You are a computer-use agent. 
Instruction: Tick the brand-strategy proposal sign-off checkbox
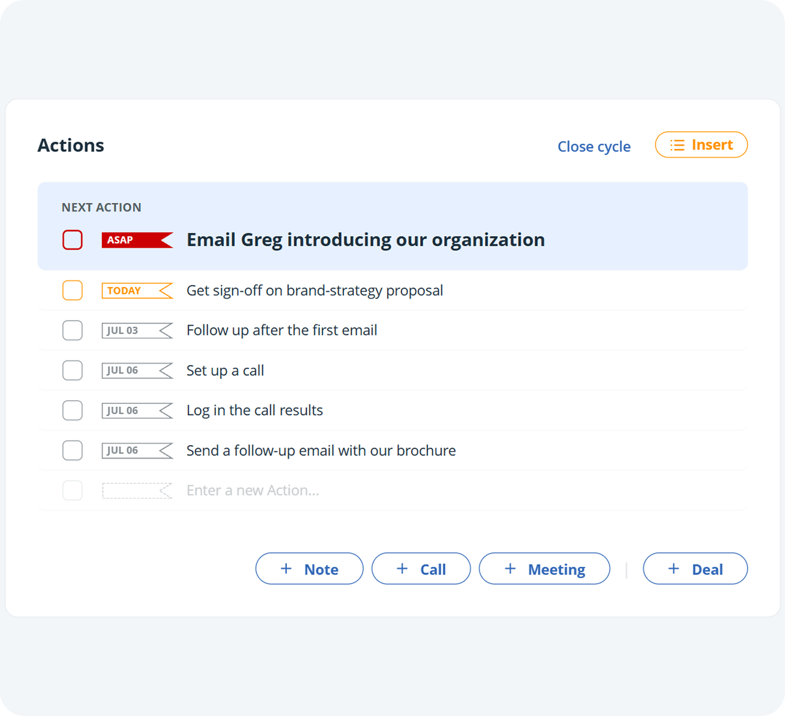point(72,291)
